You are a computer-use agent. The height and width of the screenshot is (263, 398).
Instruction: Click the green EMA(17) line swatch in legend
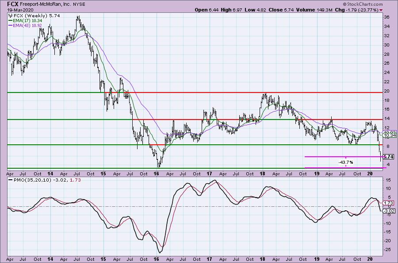[x=11, y=20]
